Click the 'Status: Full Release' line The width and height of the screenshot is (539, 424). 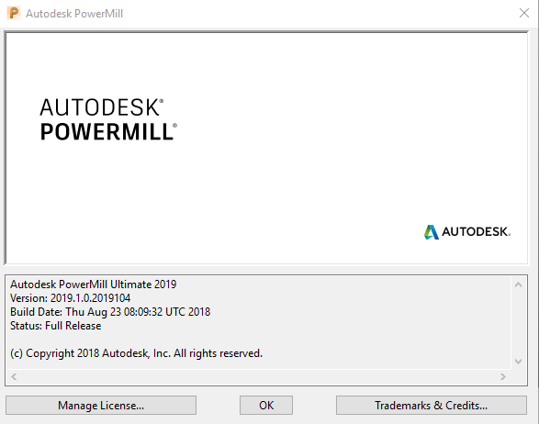coord(55,326)
